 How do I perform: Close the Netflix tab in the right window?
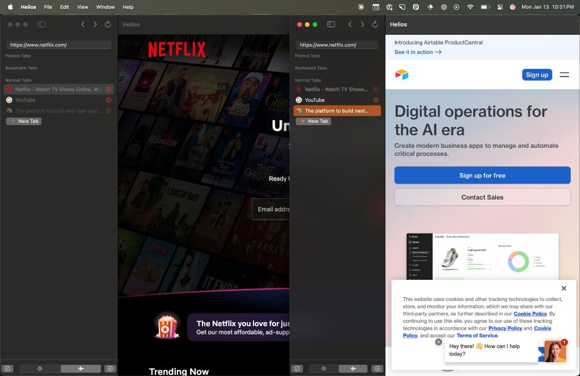pos(376,89)
